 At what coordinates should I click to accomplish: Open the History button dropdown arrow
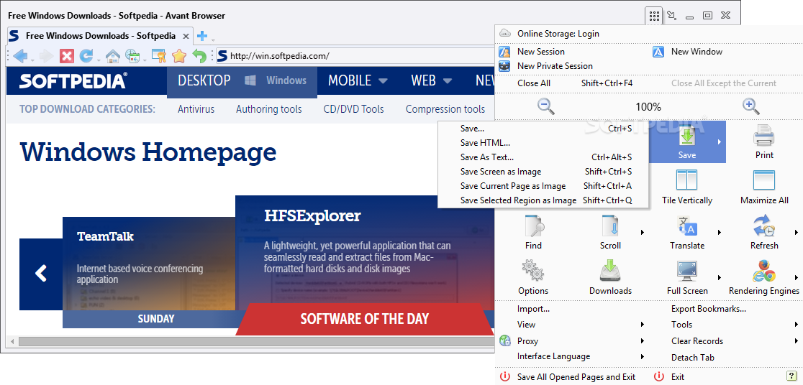pyautogui.click(x=145, y=60)
